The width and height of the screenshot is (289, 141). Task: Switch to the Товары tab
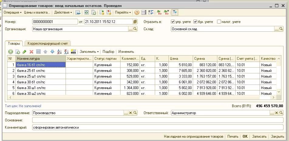pyautogui.click(x=14, y=43)
